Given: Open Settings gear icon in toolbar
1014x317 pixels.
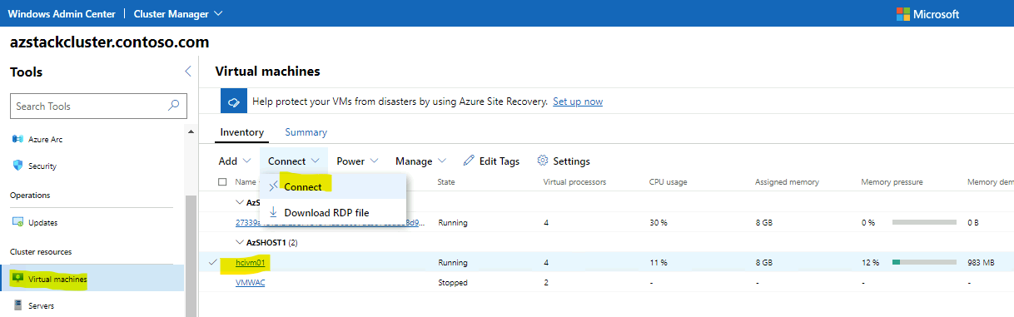Looking at the screenshot, I should (x=543, y=161).
